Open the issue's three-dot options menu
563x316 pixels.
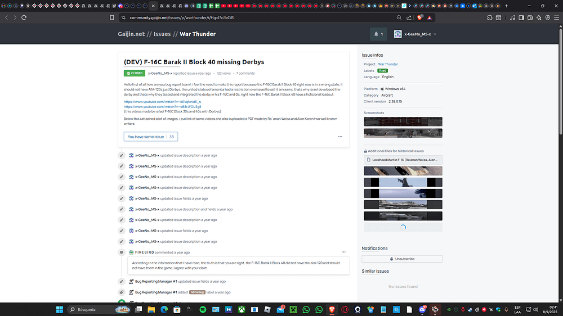[340, 137]
